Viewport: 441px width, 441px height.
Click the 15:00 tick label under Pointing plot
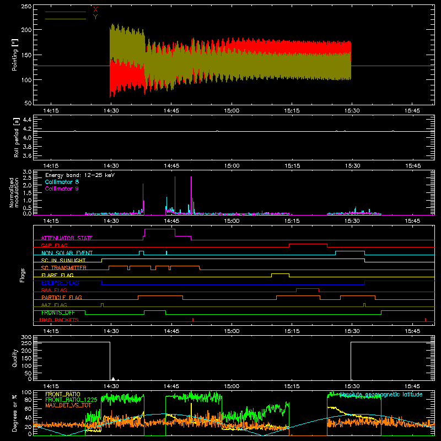(x=232, y=110)
